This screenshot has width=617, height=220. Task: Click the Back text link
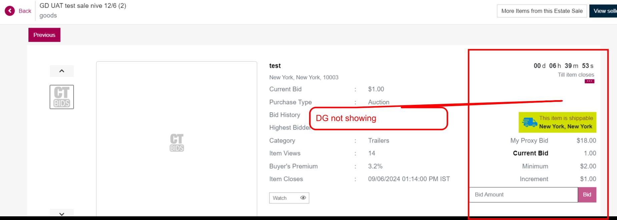[x=25, y=11]
